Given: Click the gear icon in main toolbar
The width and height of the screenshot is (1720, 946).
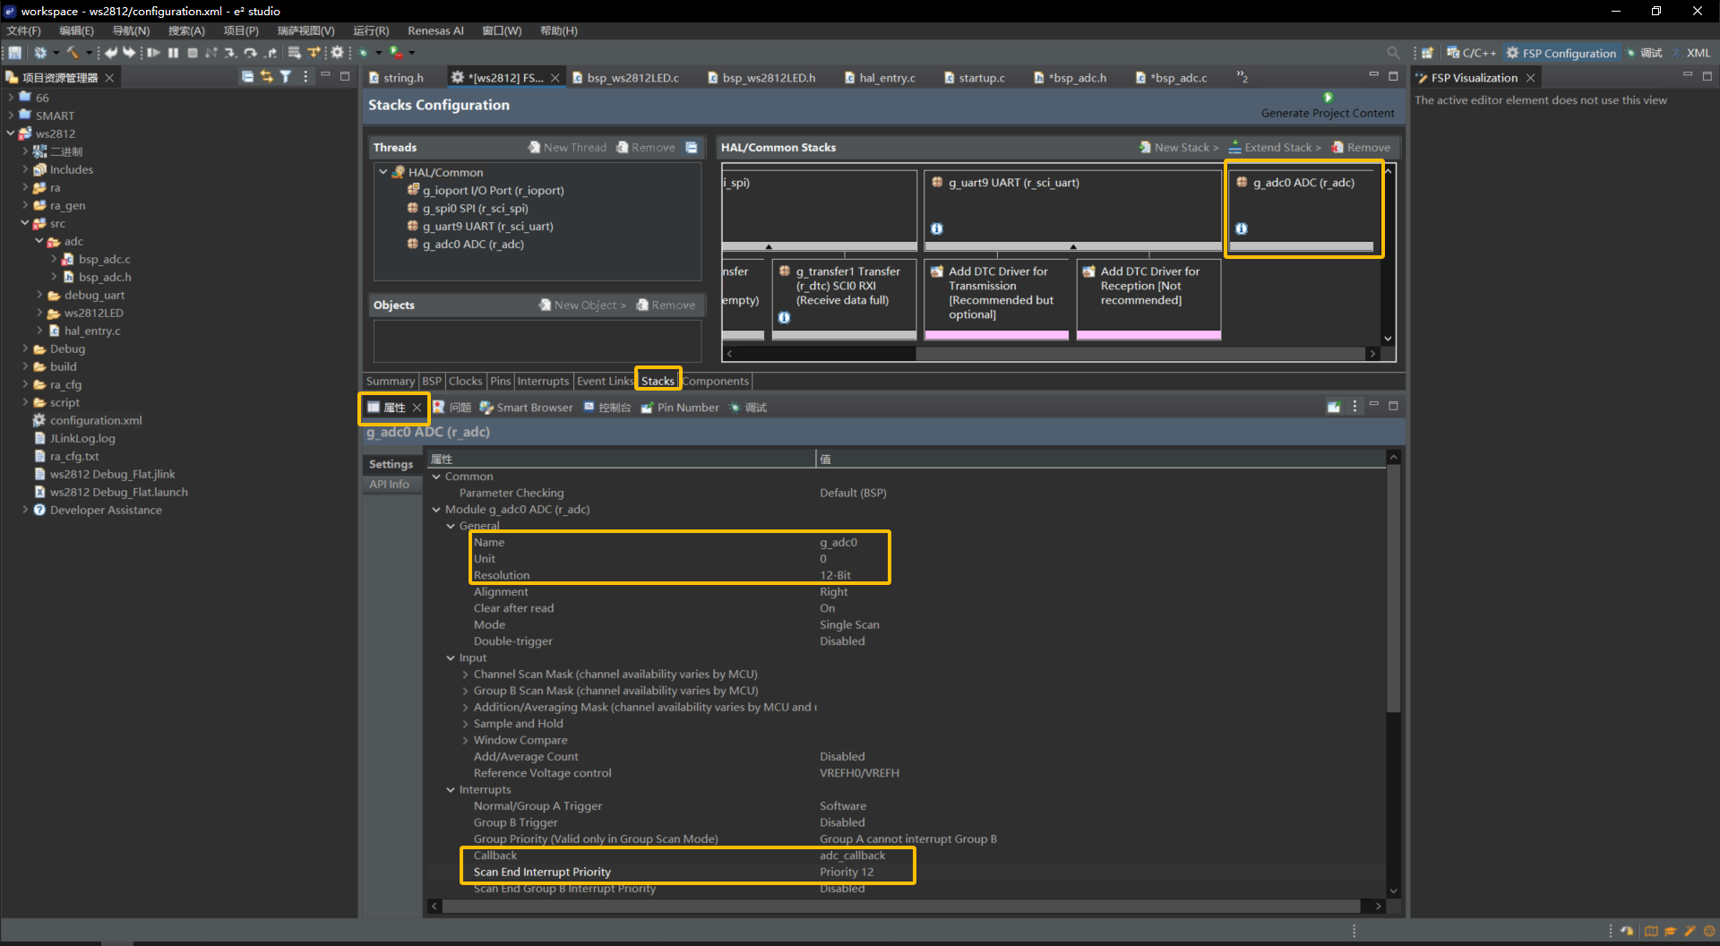Looking at the screenshot, I should click(338, 53).
